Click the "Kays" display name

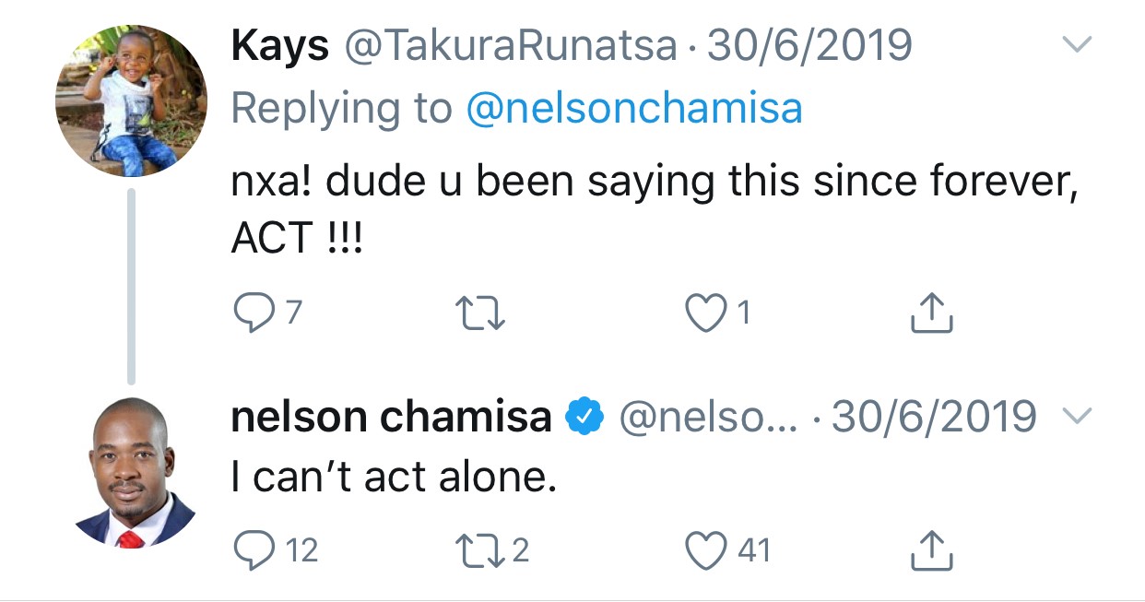[x=279, y=45]
